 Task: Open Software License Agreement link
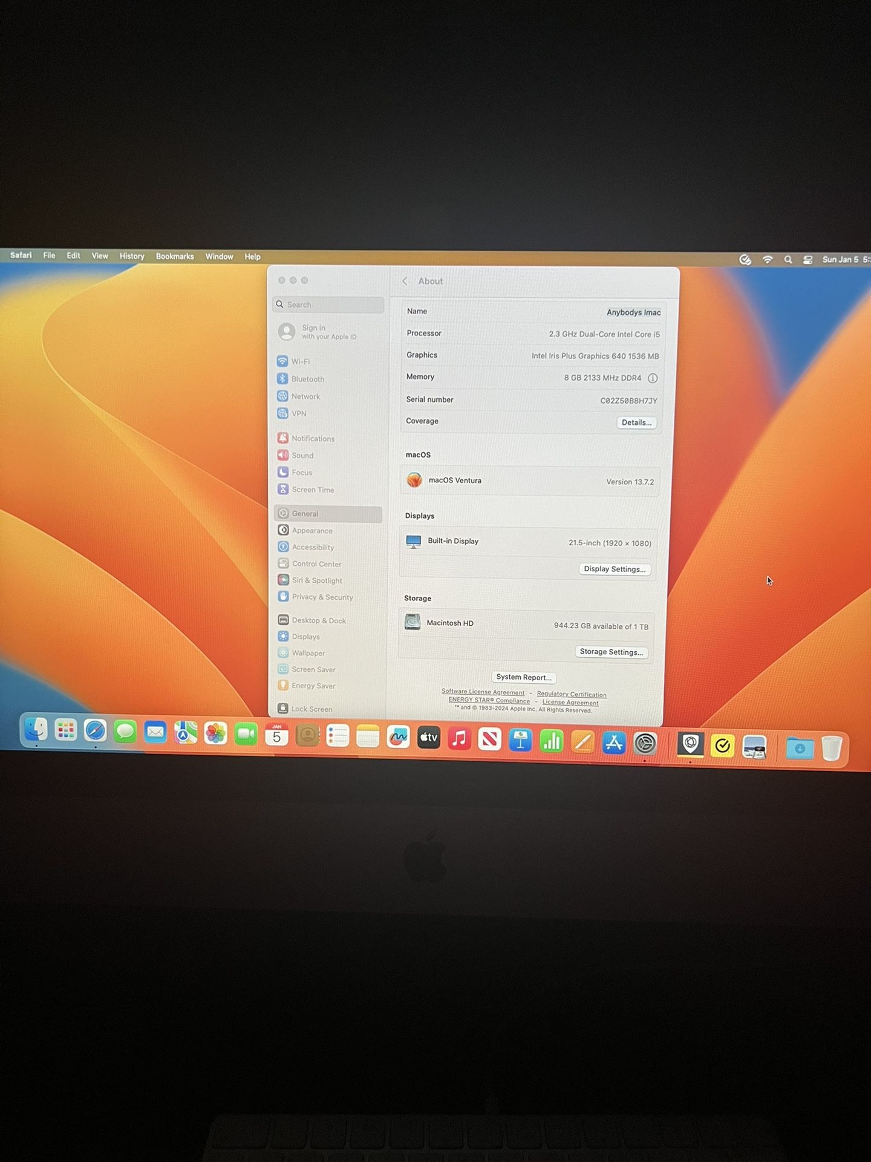[483, 692]
